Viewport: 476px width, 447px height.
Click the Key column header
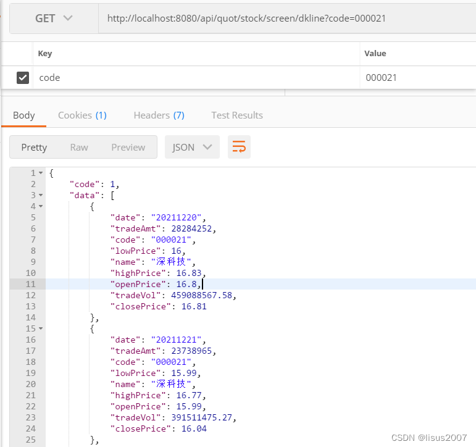(x=45, y=54)
